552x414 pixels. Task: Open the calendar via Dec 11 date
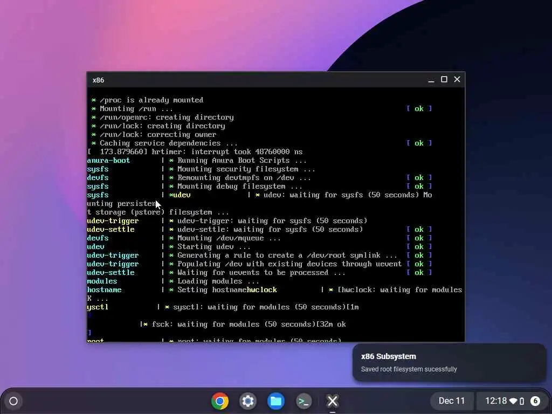[451, 401]
